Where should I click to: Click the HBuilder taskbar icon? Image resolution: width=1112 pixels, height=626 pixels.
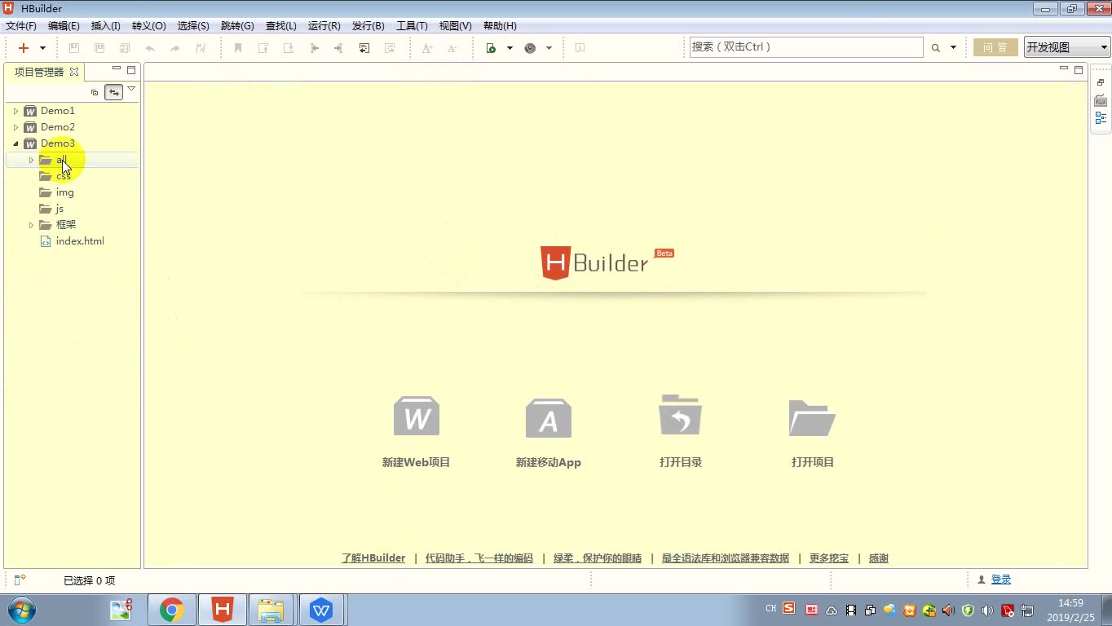point(223,610)
